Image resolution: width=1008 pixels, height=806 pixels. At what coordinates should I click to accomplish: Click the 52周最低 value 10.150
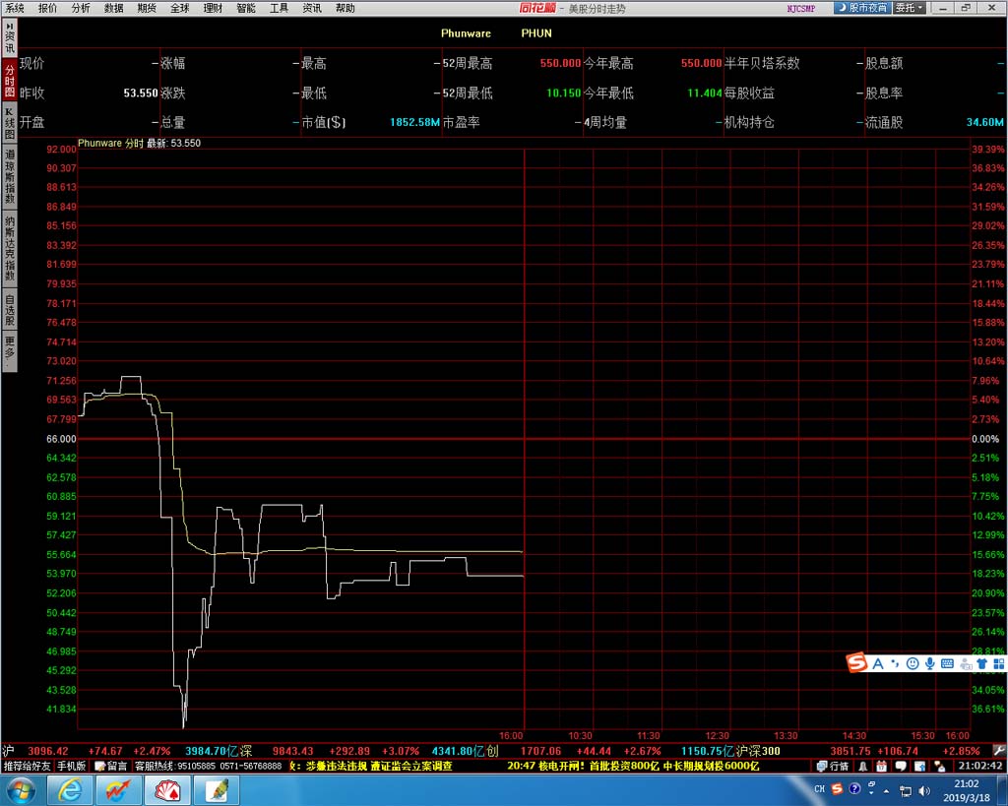[564, 93]
